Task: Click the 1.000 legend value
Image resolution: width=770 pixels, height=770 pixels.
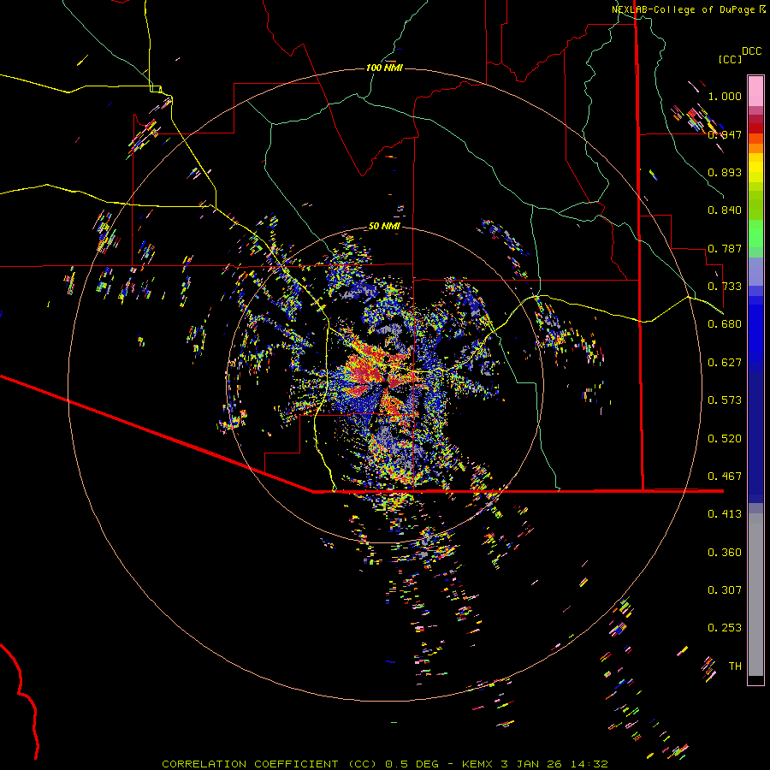Action: (725, 96)
